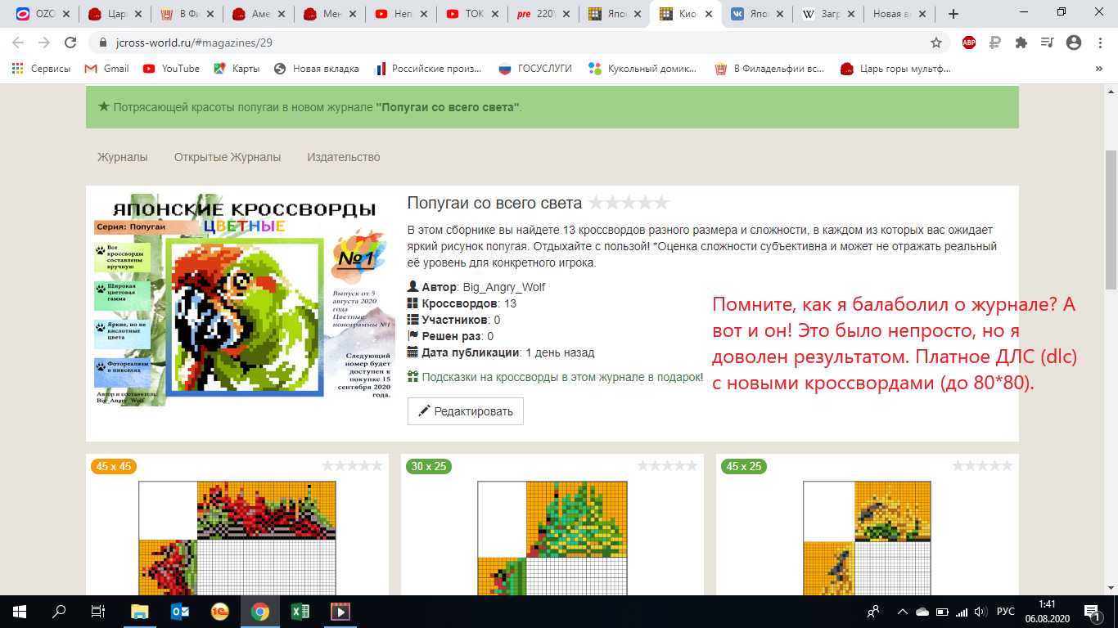The image size is (1118, 628).
Task: Open the Chrome extensions puzzle icon
Action: pos(1021,43)
